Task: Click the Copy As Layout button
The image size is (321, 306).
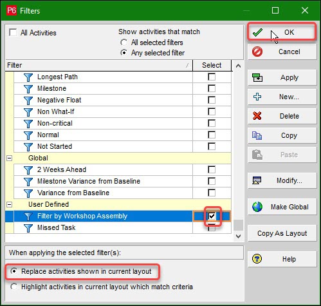Action: click(x=282, y=233)
